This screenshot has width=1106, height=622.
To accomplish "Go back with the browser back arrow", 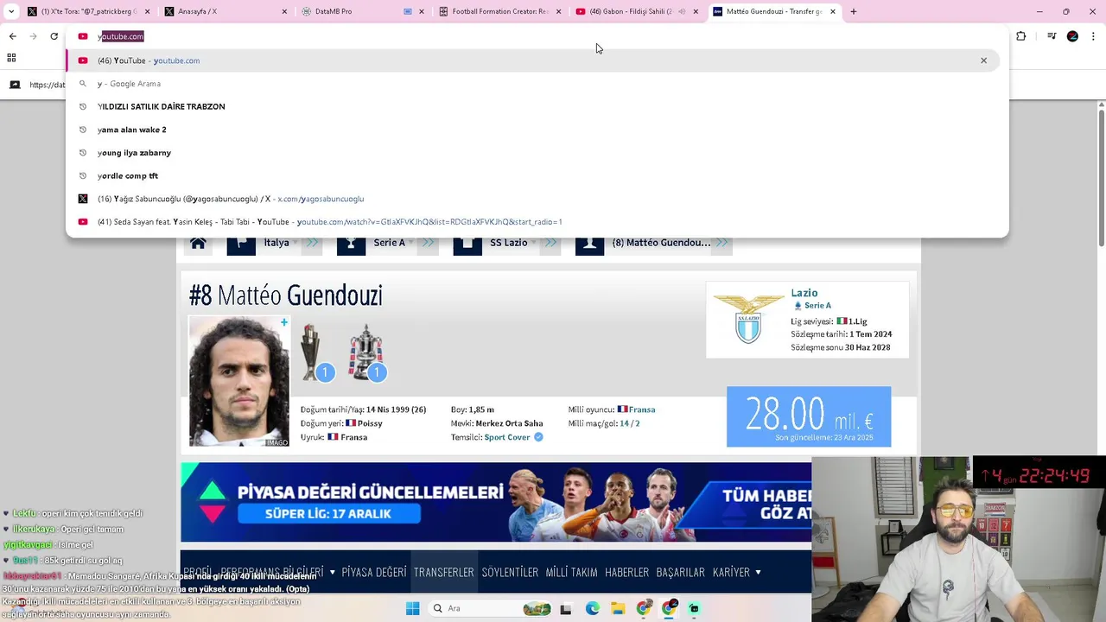I will (12, 36).
